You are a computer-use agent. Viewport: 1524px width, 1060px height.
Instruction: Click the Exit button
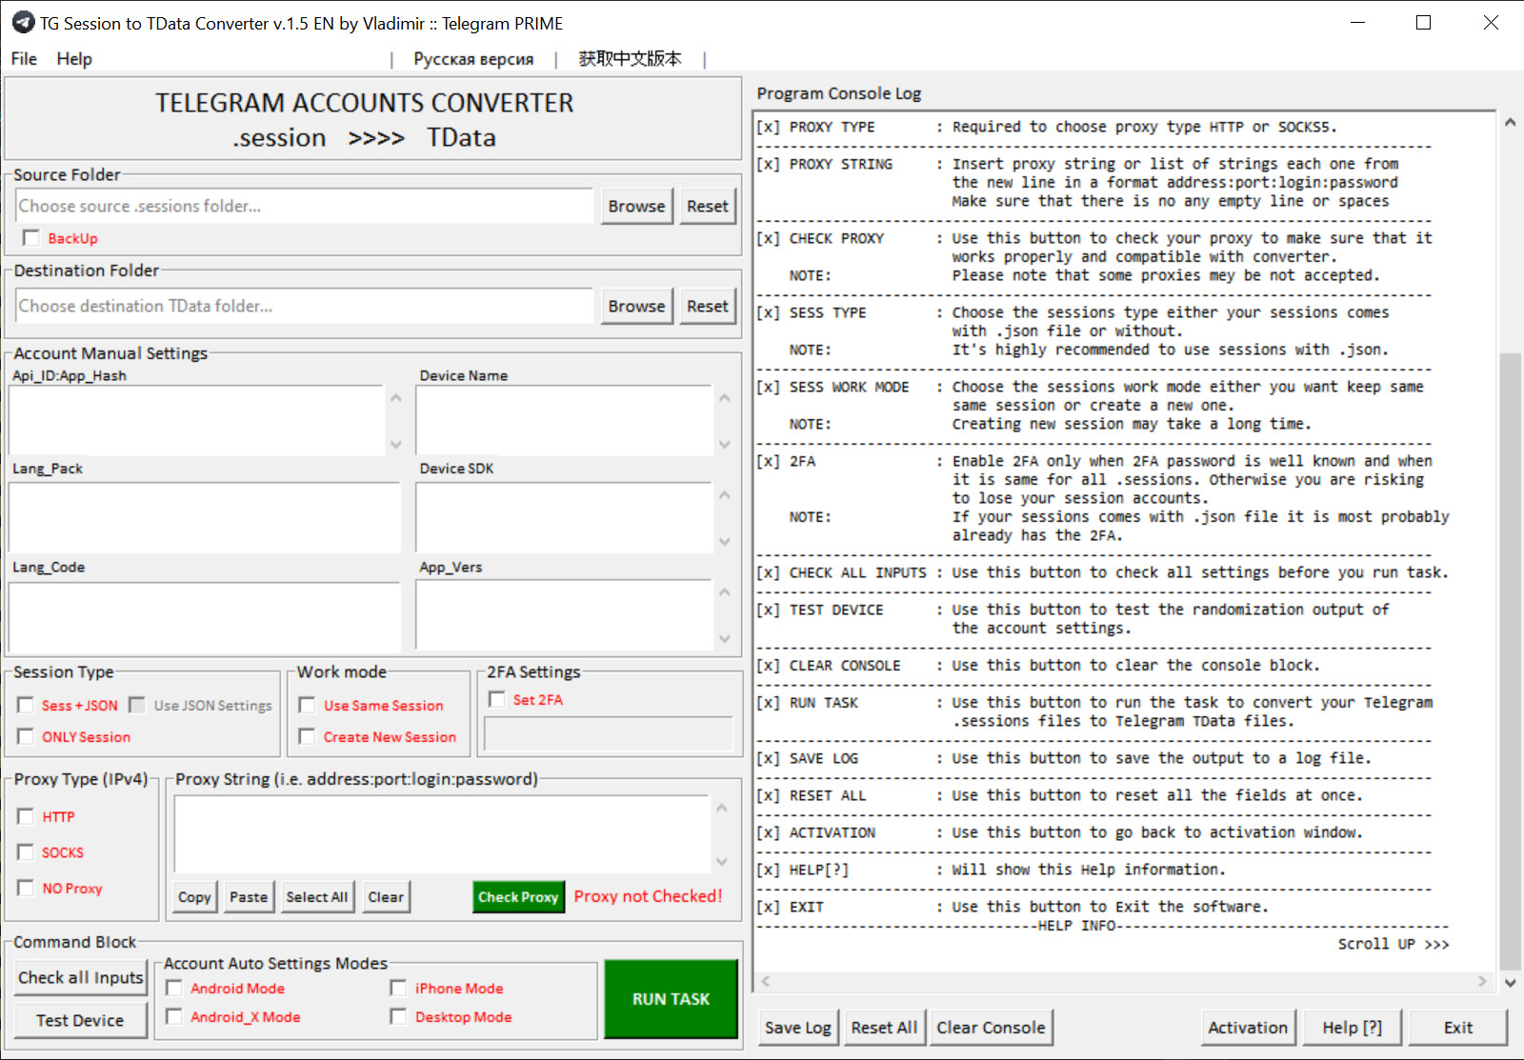[1458, 1028]
